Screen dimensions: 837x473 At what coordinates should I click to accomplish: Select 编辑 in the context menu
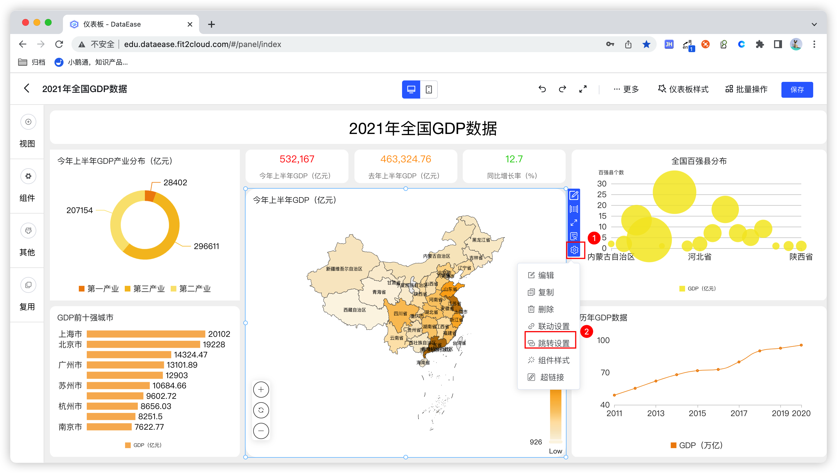tap(548, 275)
